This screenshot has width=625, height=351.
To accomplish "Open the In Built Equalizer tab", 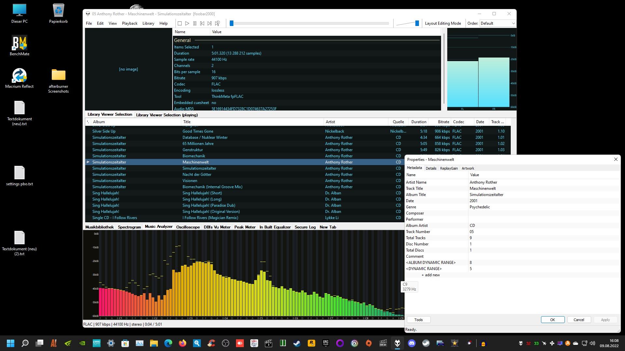I will point(275,227).
